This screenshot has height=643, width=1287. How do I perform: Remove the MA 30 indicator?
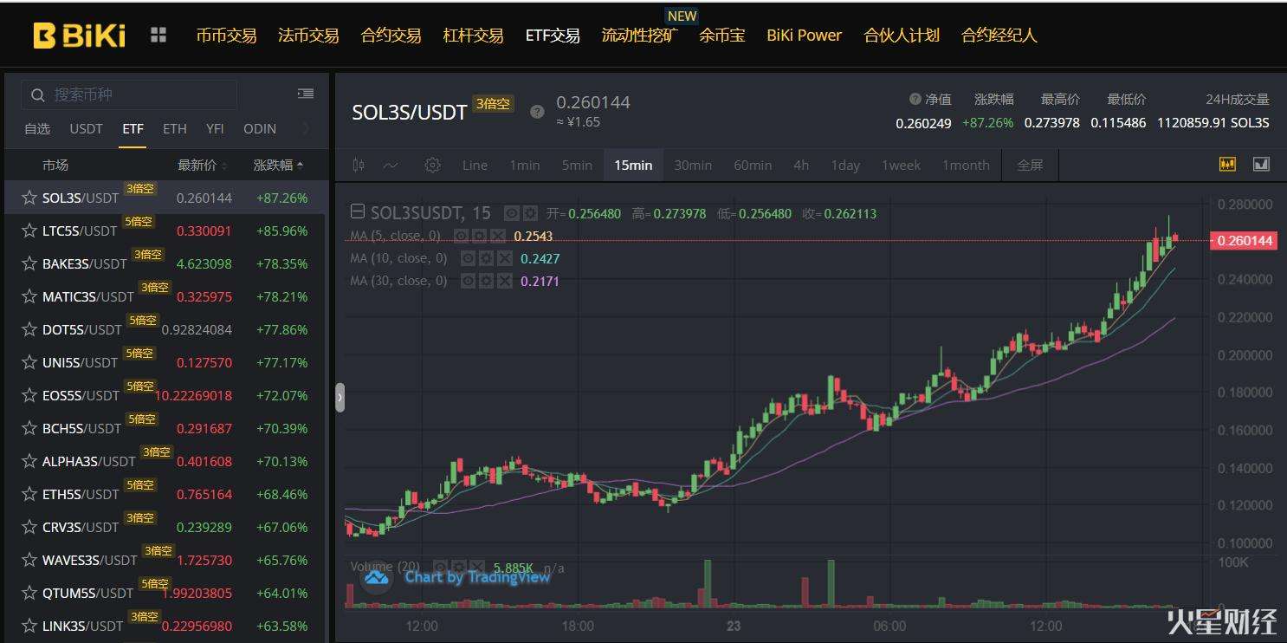point(504,281)
